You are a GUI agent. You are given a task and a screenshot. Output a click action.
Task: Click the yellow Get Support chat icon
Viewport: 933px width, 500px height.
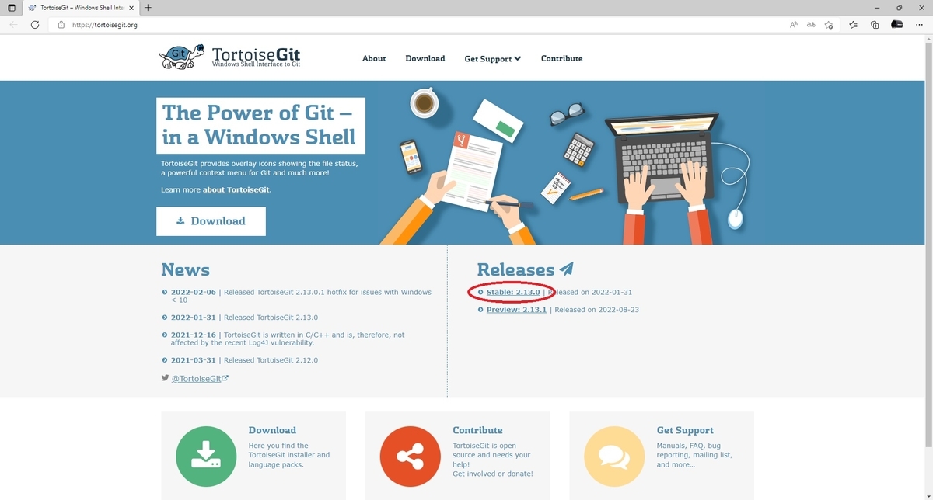tap(614, 457)
